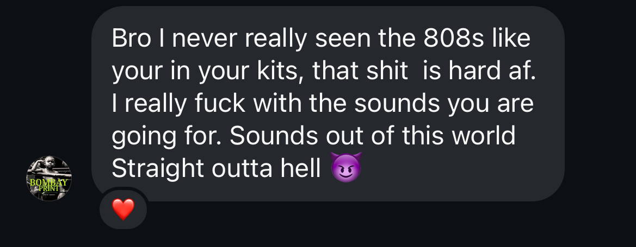Viewport: 636px width, 247px height.
Task: Click the word "hell" before the emoji
Action: 301,168
